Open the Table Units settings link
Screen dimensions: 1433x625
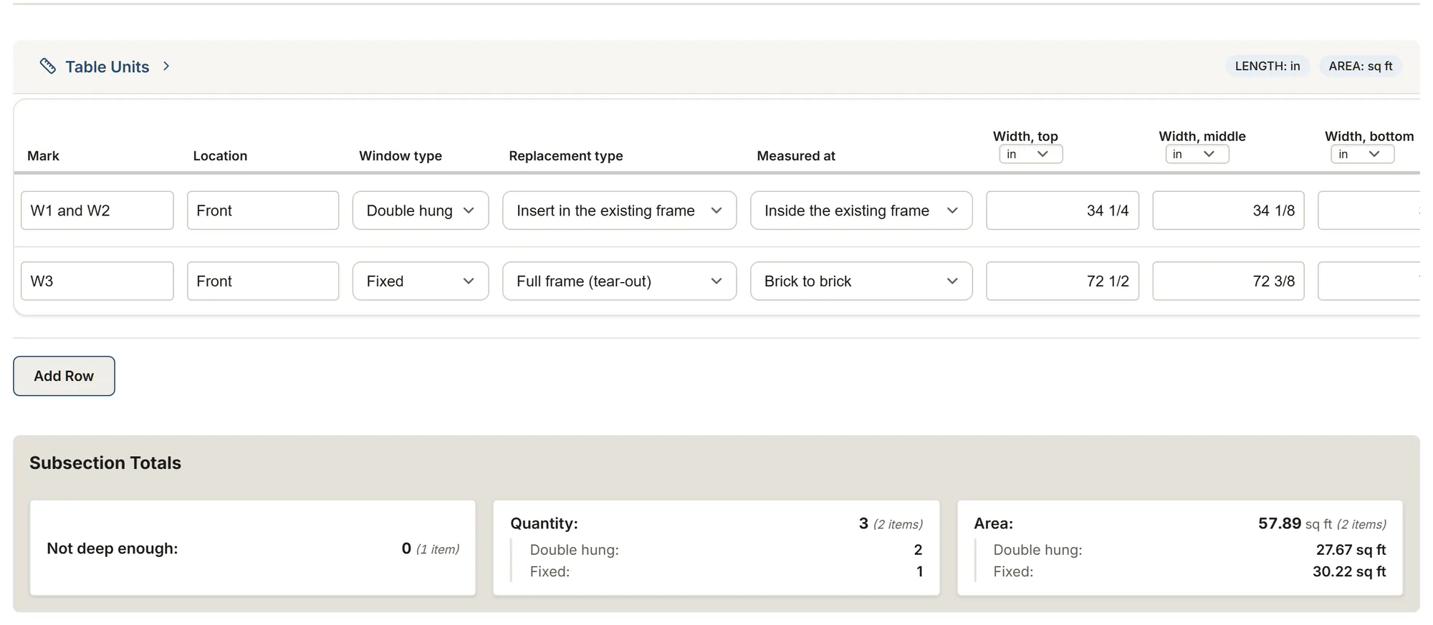107,67
